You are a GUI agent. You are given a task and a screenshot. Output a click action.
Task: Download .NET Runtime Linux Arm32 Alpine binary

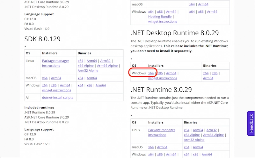(x=194, y=140)
